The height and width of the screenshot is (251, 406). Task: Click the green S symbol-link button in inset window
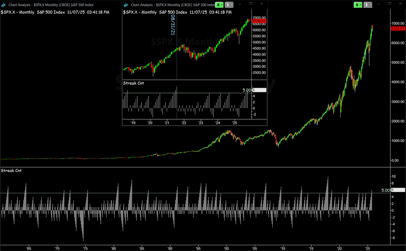[219, 5]
